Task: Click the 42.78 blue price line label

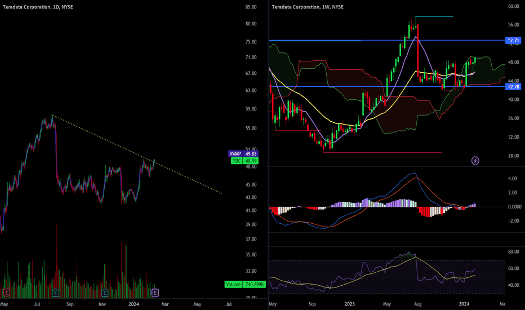Action: pyautogui.click(x=513, y=87)
